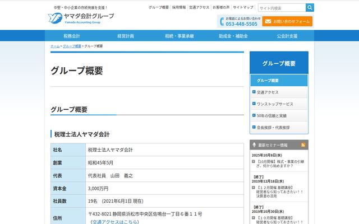Screen dimensions: 359x224
Task: Click the telephone handset icon
Action: [222, 21]
